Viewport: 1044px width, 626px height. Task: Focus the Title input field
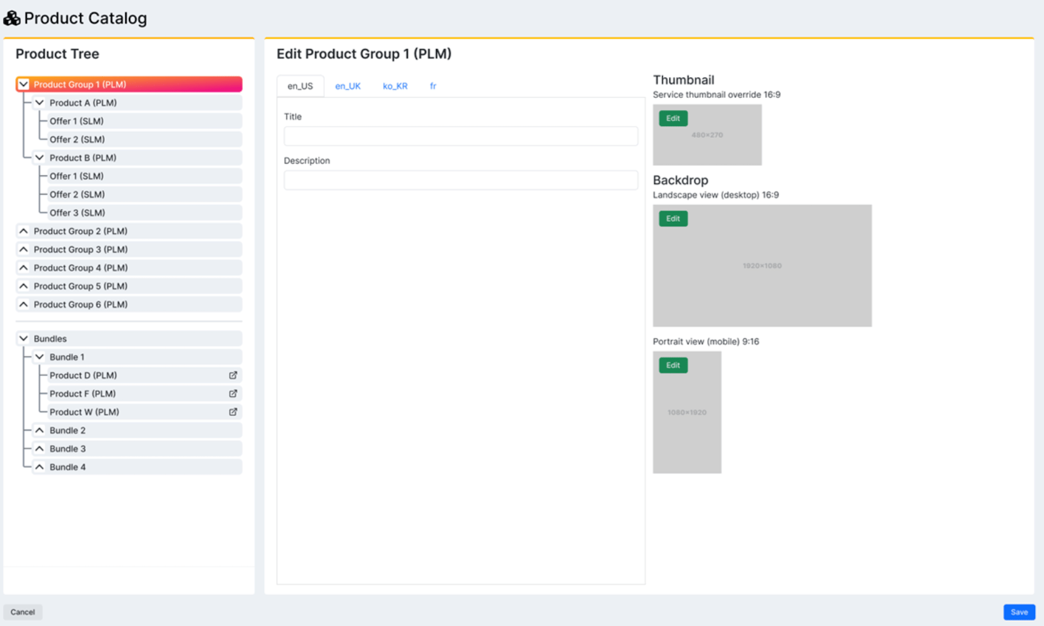(461, 136)
